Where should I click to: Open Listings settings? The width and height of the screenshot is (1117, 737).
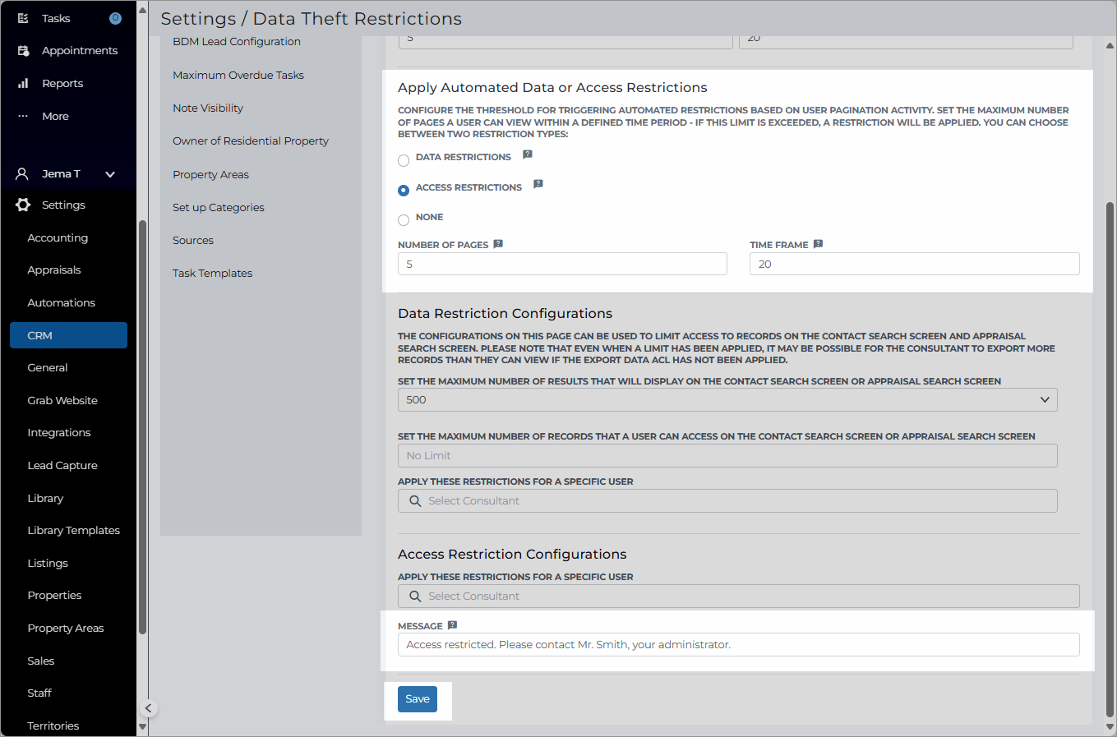tap(48, 564)
